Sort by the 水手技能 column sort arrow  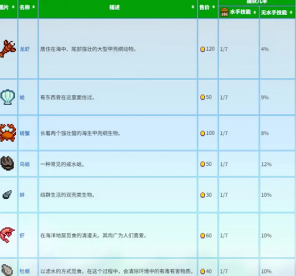point(255,12)
